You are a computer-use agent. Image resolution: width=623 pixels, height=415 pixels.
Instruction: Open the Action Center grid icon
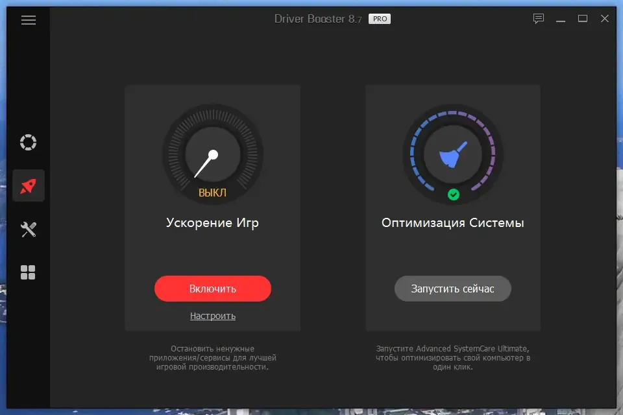coord(28,272)
